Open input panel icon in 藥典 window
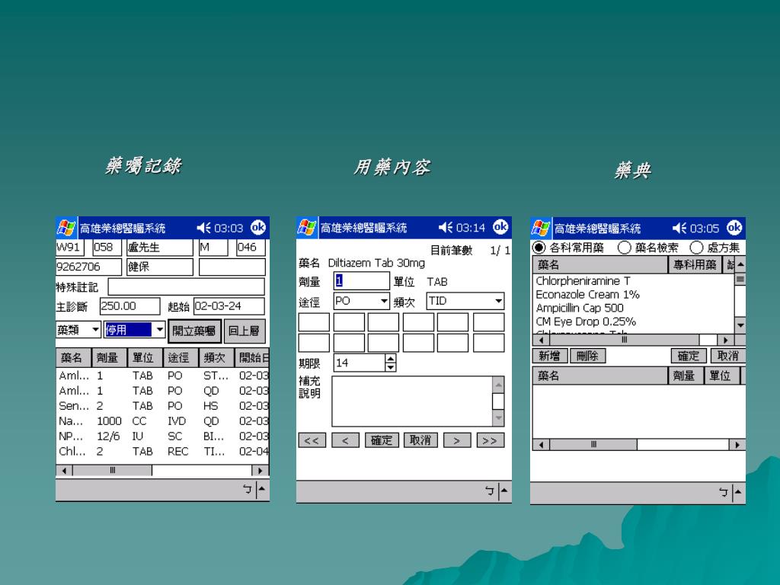The width and height of the screenshot is (780, 585). point(724,492)
